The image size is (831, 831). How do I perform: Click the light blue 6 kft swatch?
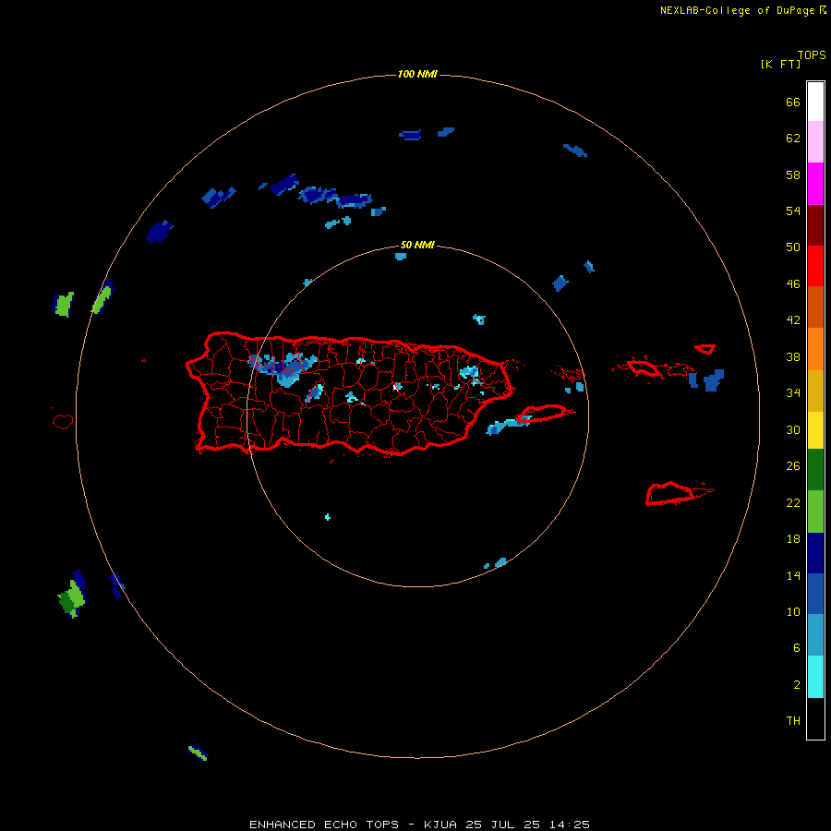tap(815, 635)
